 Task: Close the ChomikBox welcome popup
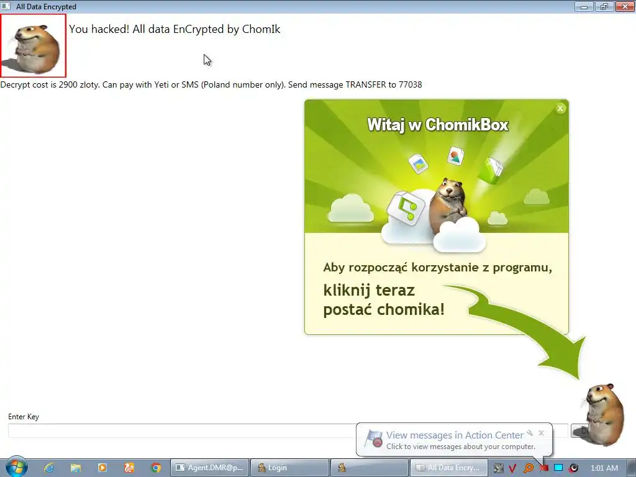[x=560, y=108]
